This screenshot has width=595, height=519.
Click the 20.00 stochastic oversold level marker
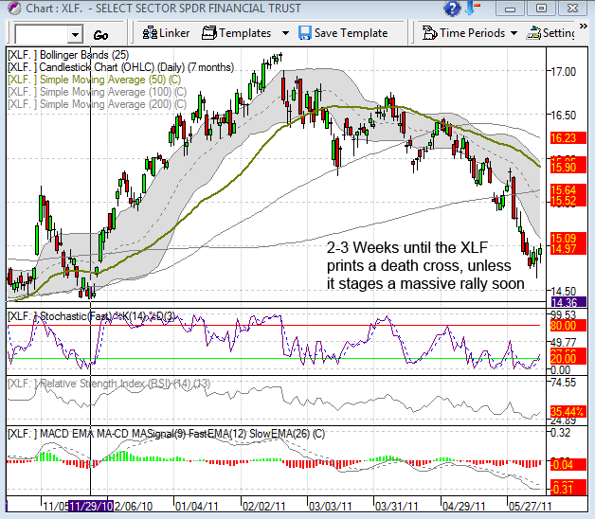point(568,358)
